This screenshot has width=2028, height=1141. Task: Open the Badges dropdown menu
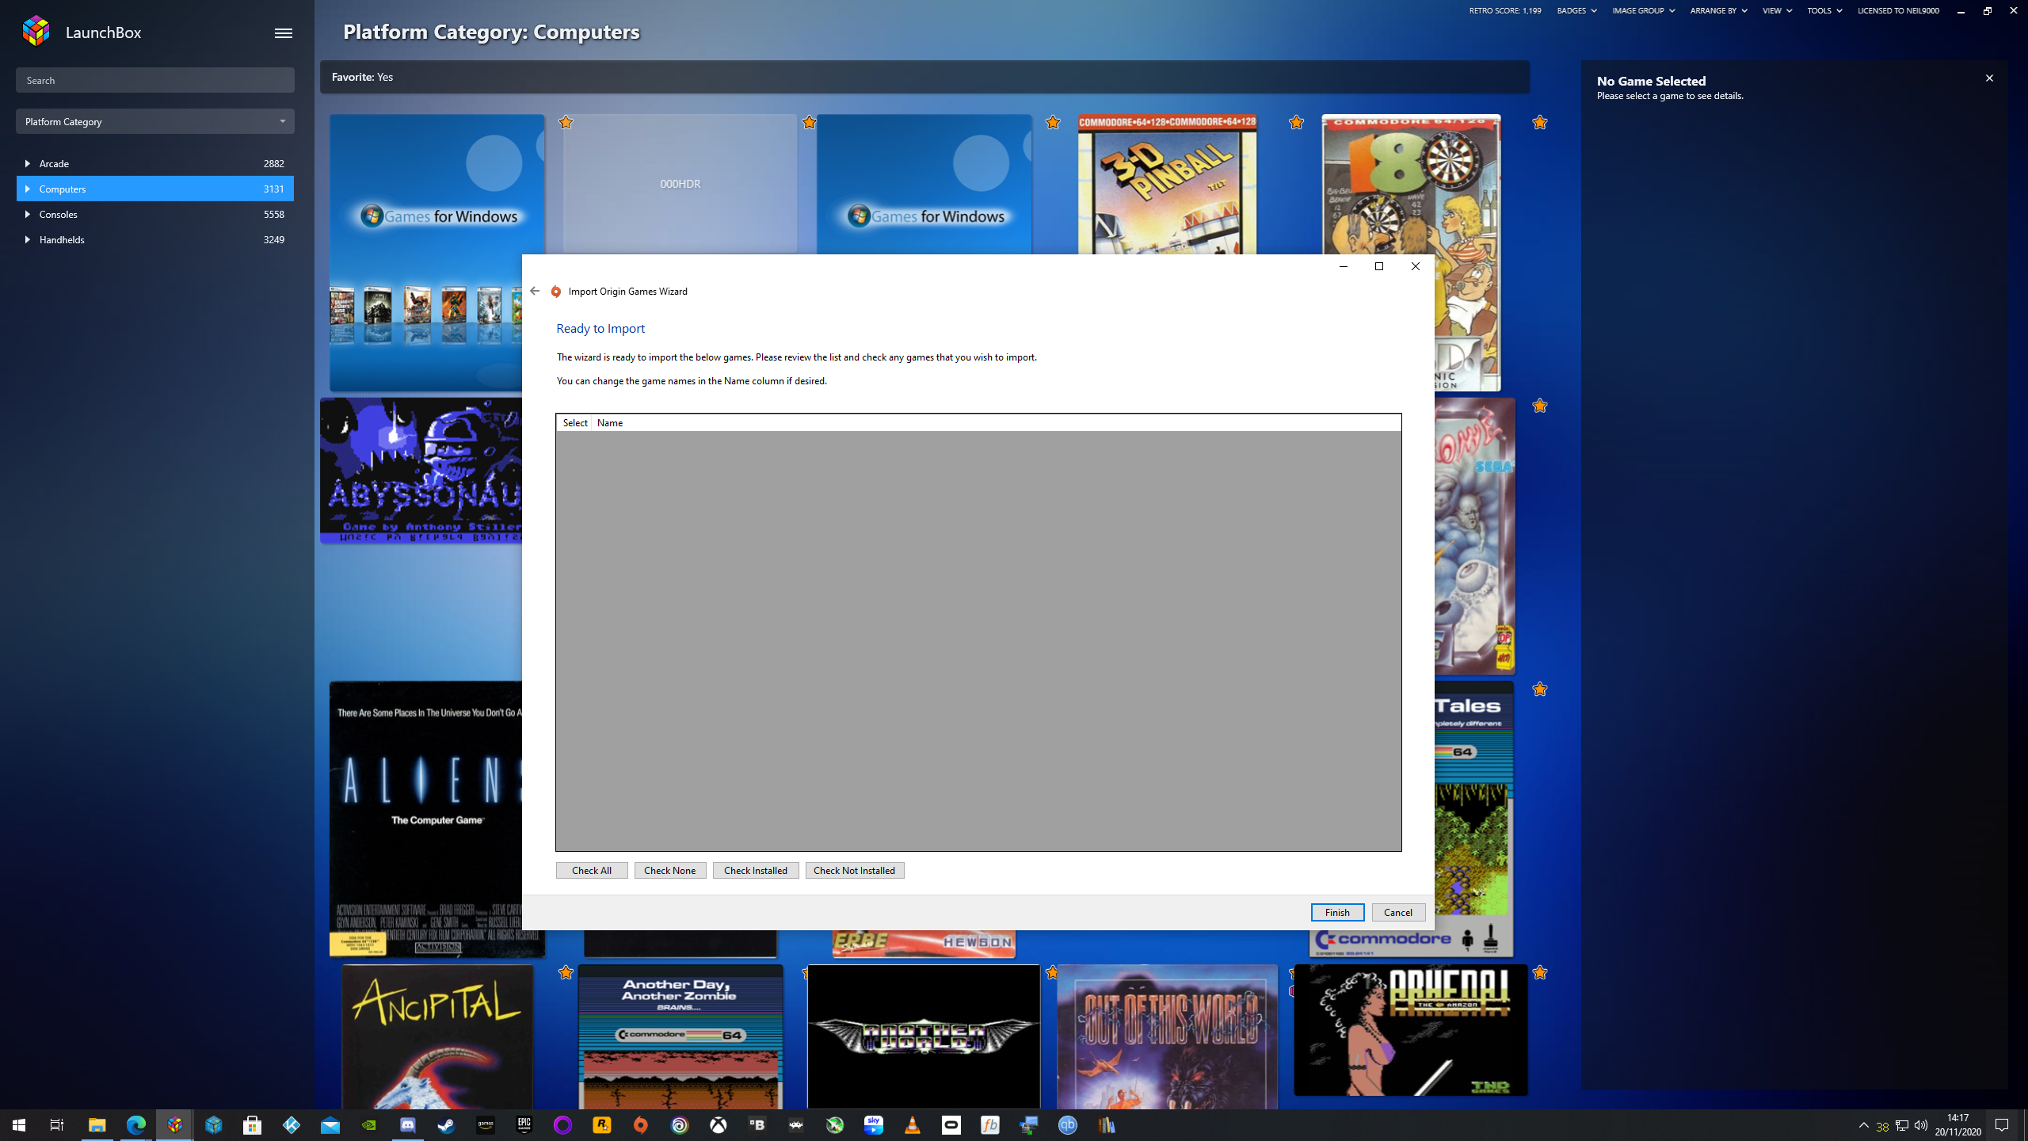pos(1576,10)
